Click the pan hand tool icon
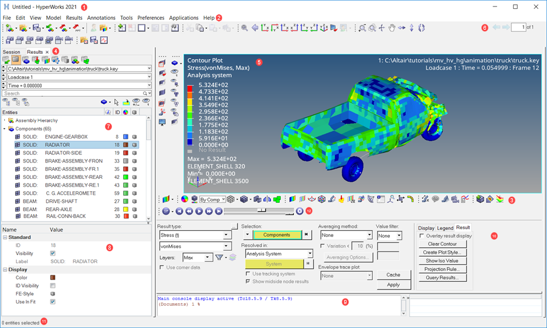Image resolution: width=547 pixels, height=328 pixels. point(392,28)
